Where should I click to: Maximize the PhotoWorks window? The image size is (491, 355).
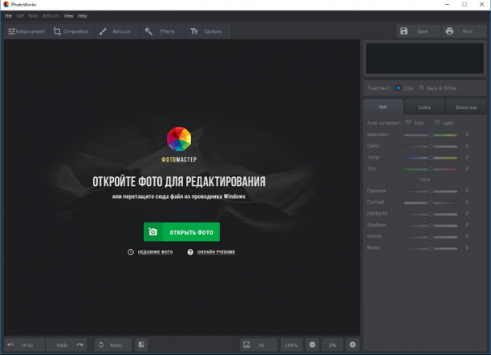[465, 4]
